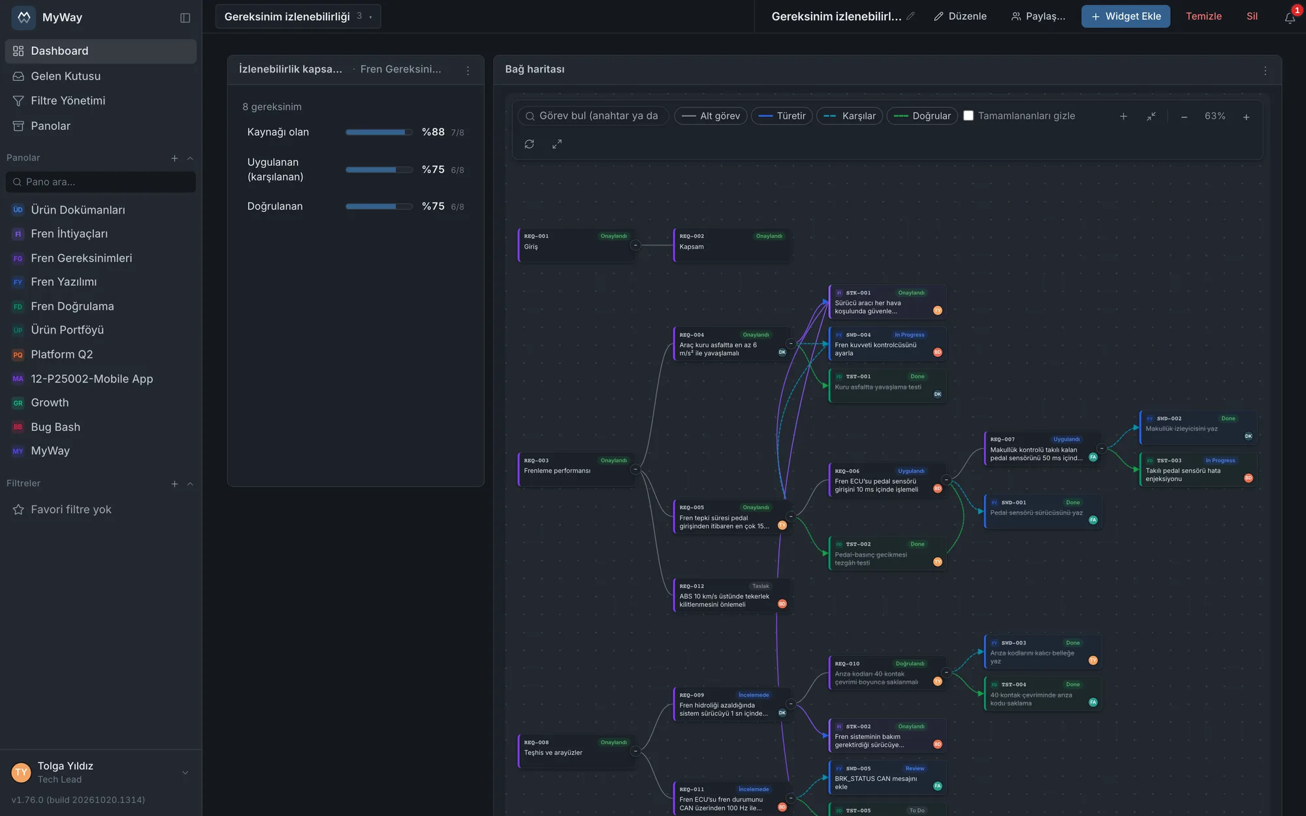Toggle Karşılar link filter
Screen dimensions: 1306x816
click(850, 116)
